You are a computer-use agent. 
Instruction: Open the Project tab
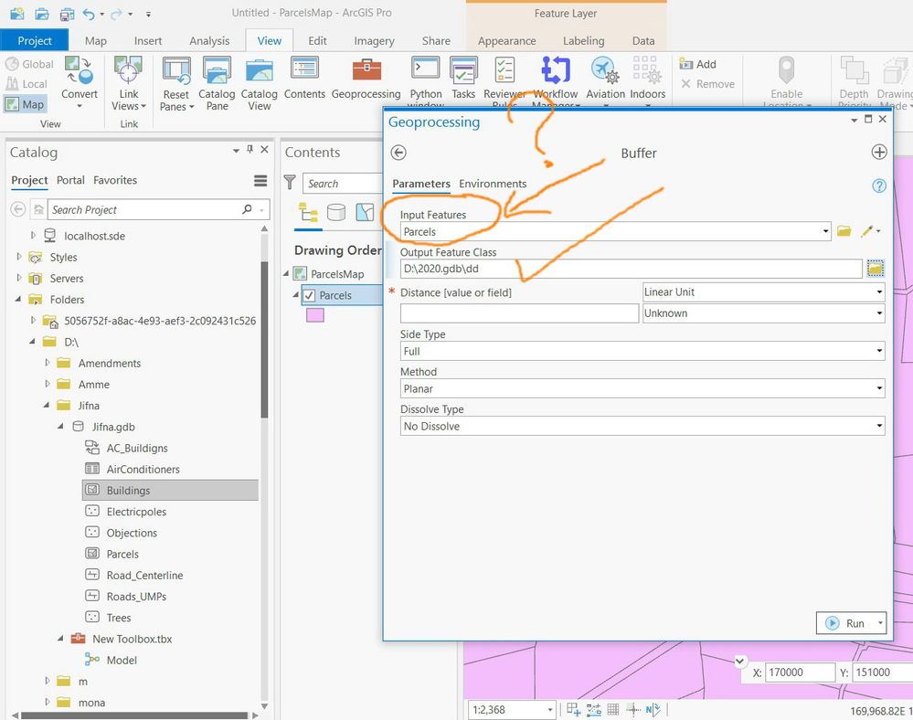coord(35,41)
